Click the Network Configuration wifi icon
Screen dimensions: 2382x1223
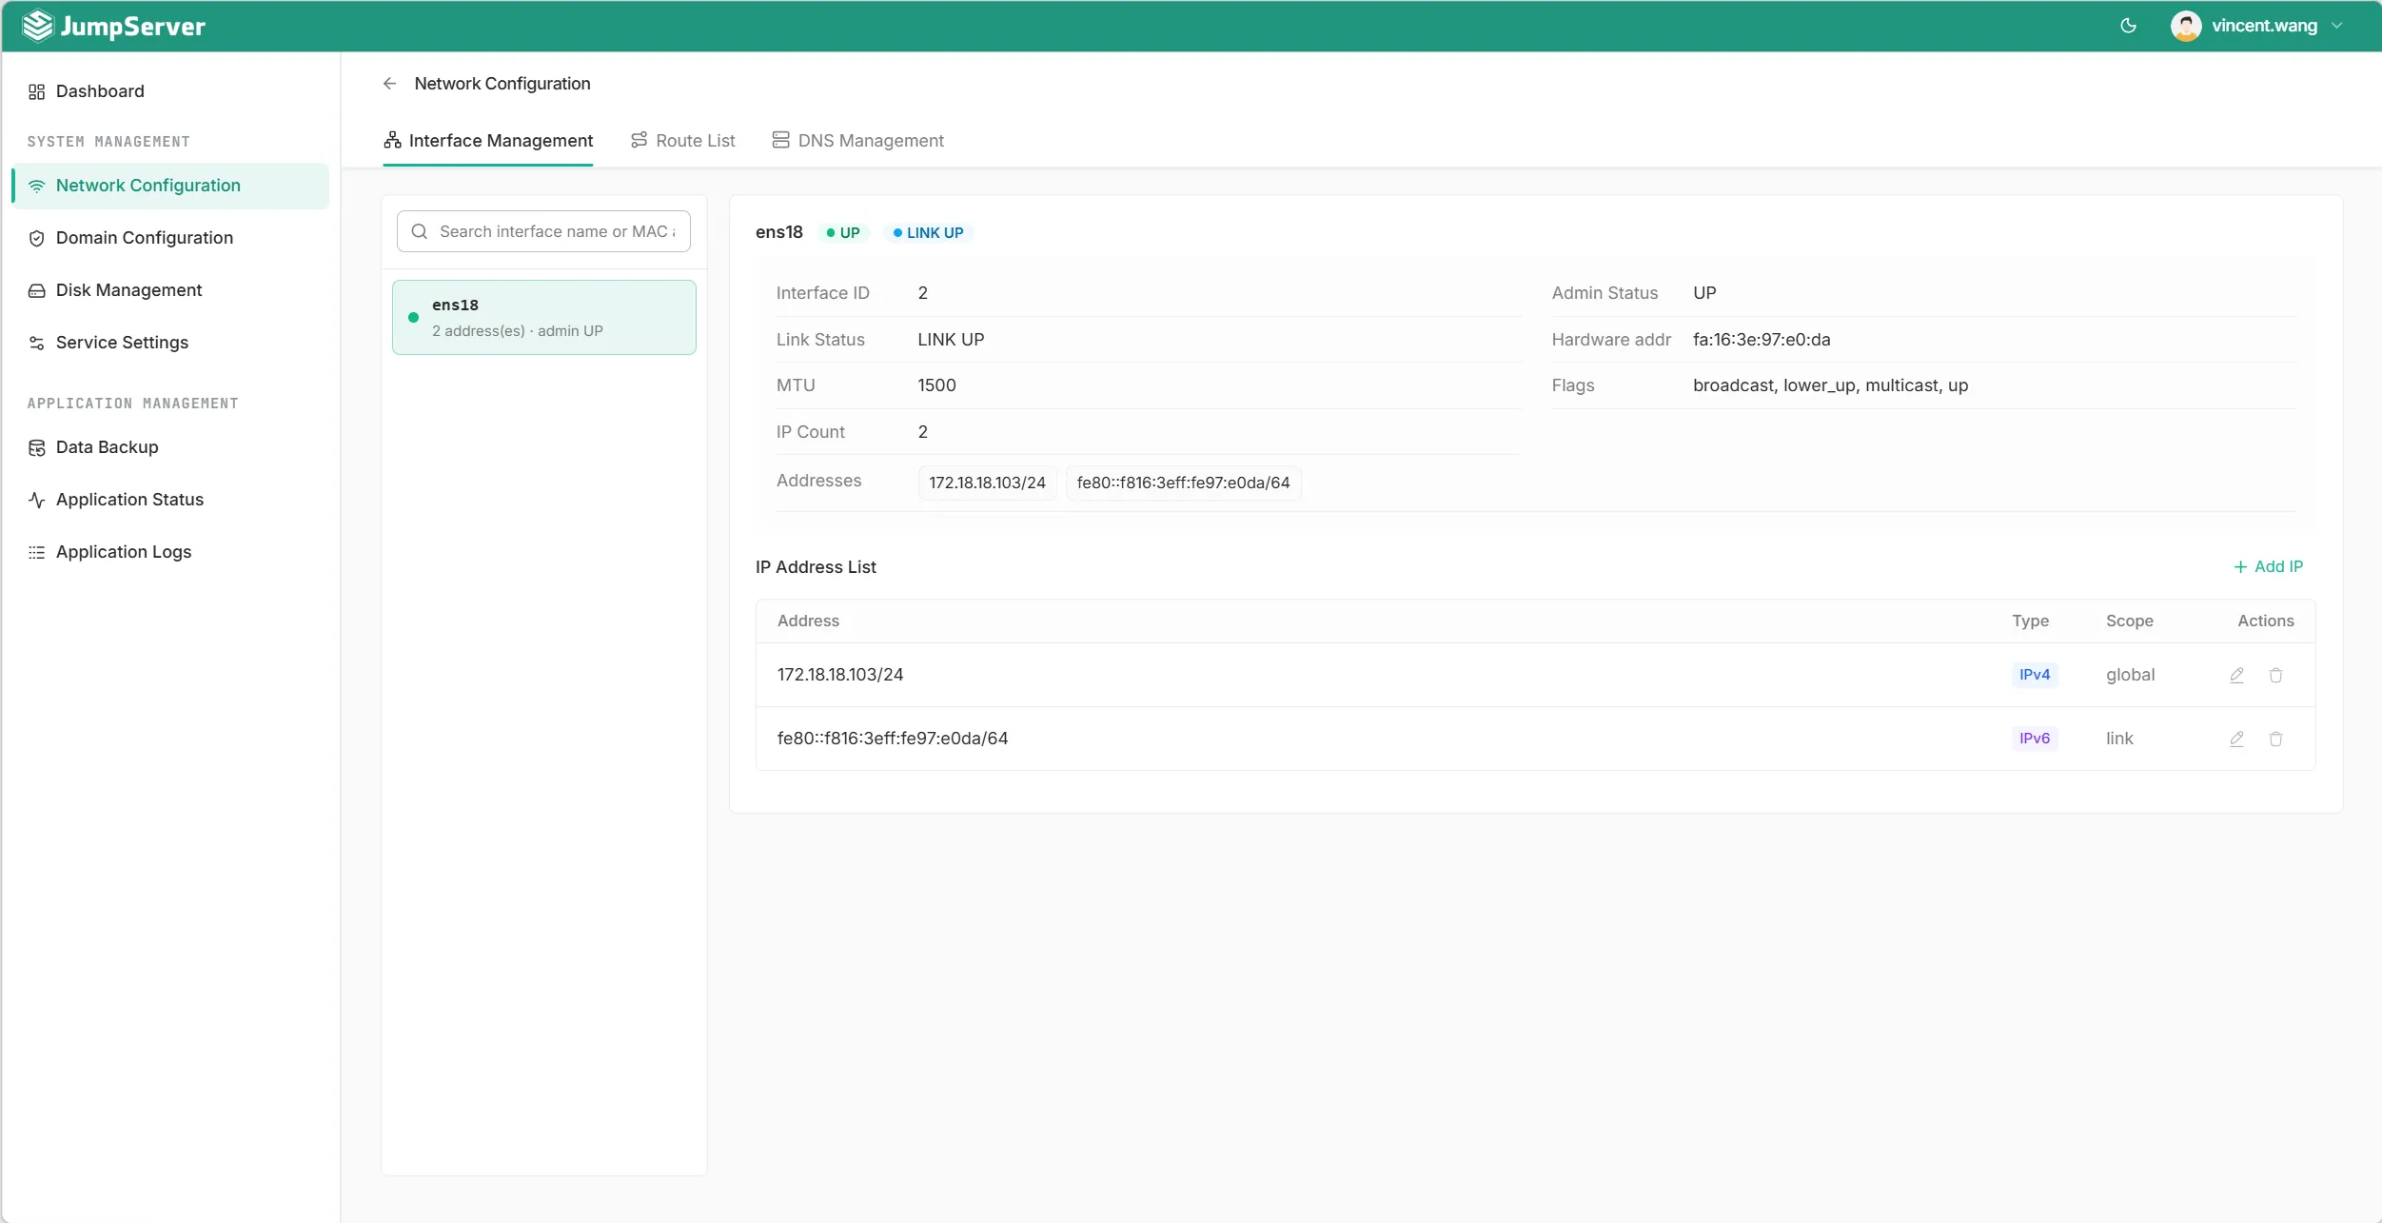click(36, 186)
